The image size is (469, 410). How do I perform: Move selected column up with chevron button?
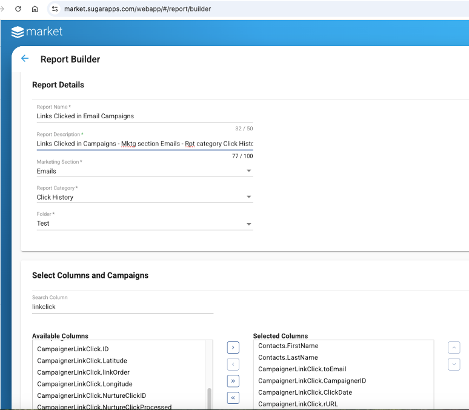click(x=454, y=348)
